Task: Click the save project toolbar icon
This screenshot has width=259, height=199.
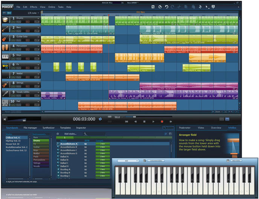Action: point(153,7)
